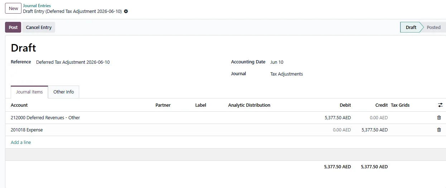The image size is (446, 188).
Task: Cancel the journal entry
Action: 39,27
